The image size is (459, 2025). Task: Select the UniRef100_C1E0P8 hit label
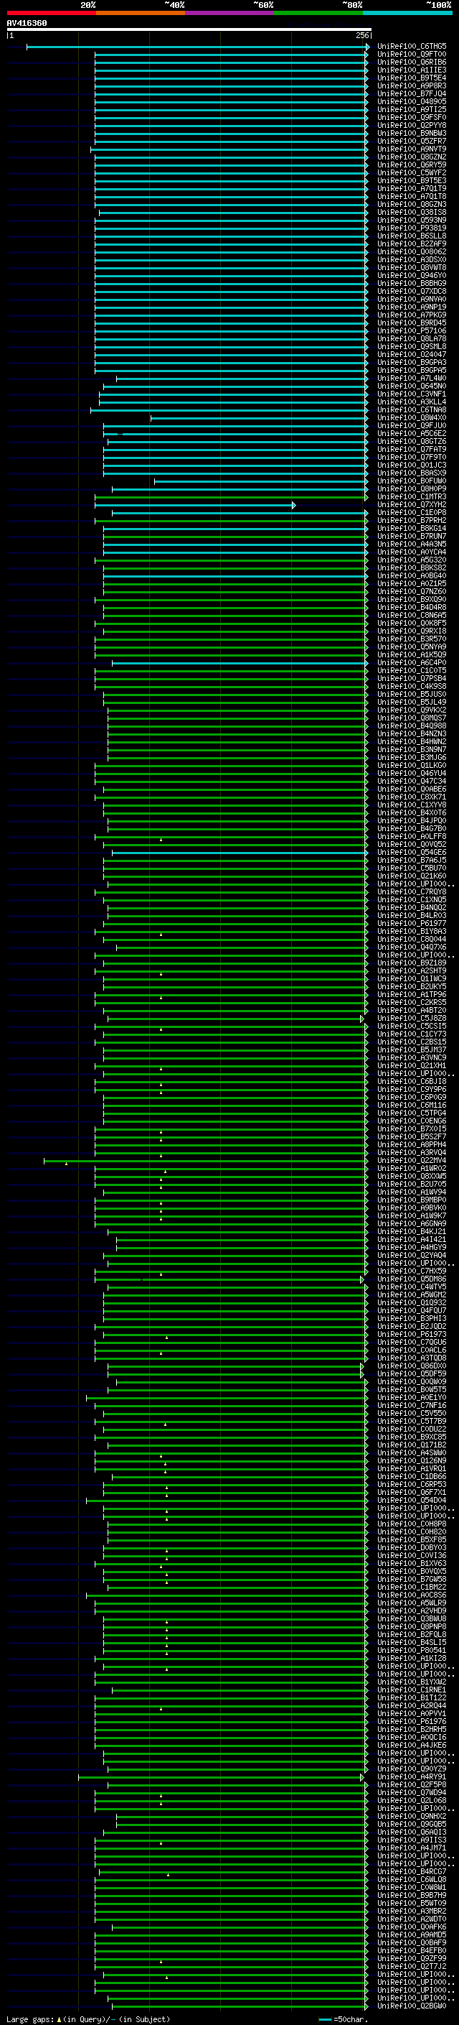412,513
